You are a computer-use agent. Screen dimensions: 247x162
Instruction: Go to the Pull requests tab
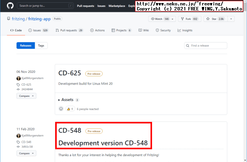pyautogui.click(x=69, y=30)
